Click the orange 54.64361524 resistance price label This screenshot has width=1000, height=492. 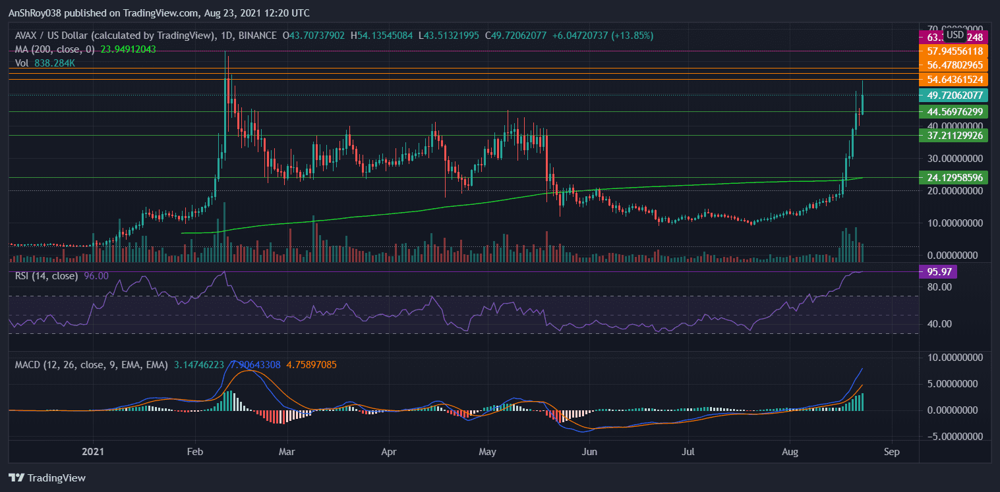(955, 79)
